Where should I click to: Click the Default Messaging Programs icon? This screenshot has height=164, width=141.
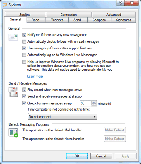click(13, 133)
